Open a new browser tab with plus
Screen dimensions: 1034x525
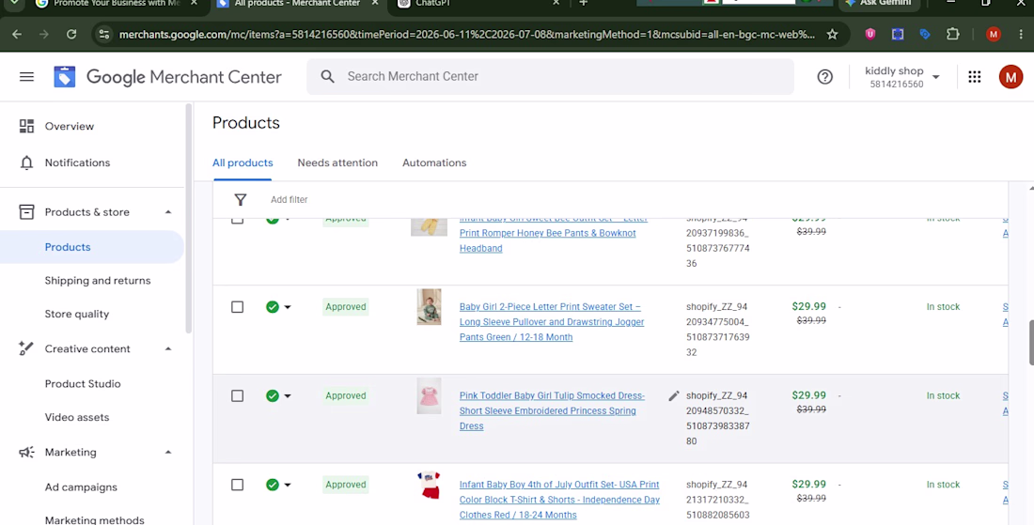[583, 4]
